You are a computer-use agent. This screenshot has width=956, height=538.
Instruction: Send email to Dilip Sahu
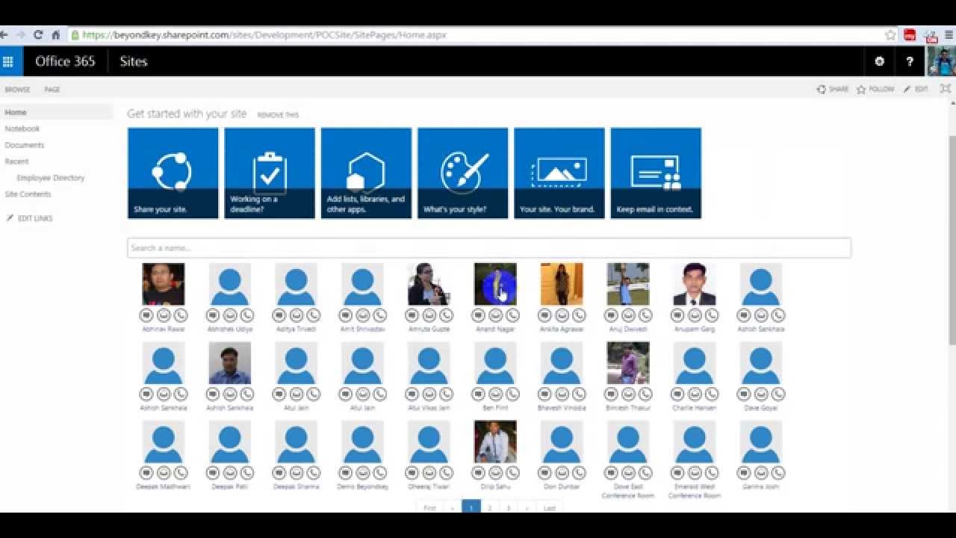[496, 472]
